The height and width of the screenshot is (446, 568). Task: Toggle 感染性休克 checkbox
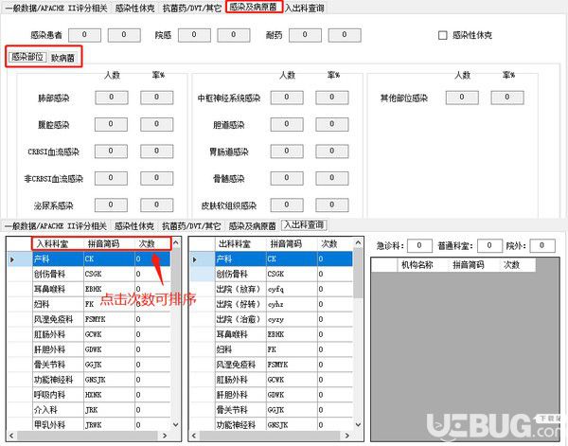tap(443, 35)
